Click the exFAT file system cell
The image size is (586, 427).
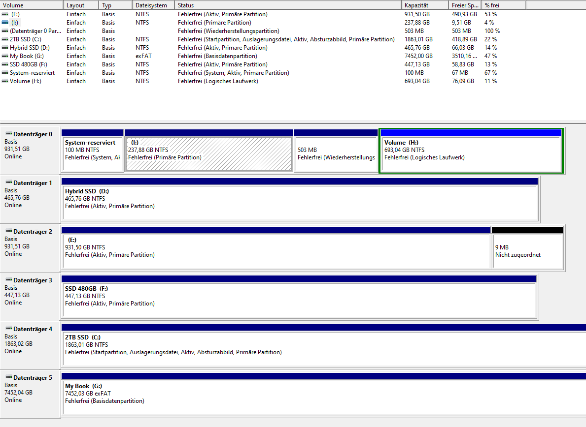[143, 56]
